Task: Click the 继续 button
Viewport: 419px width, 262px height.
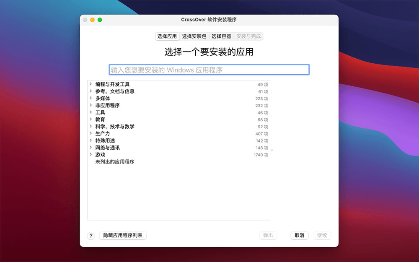Action: coord(322,235)
